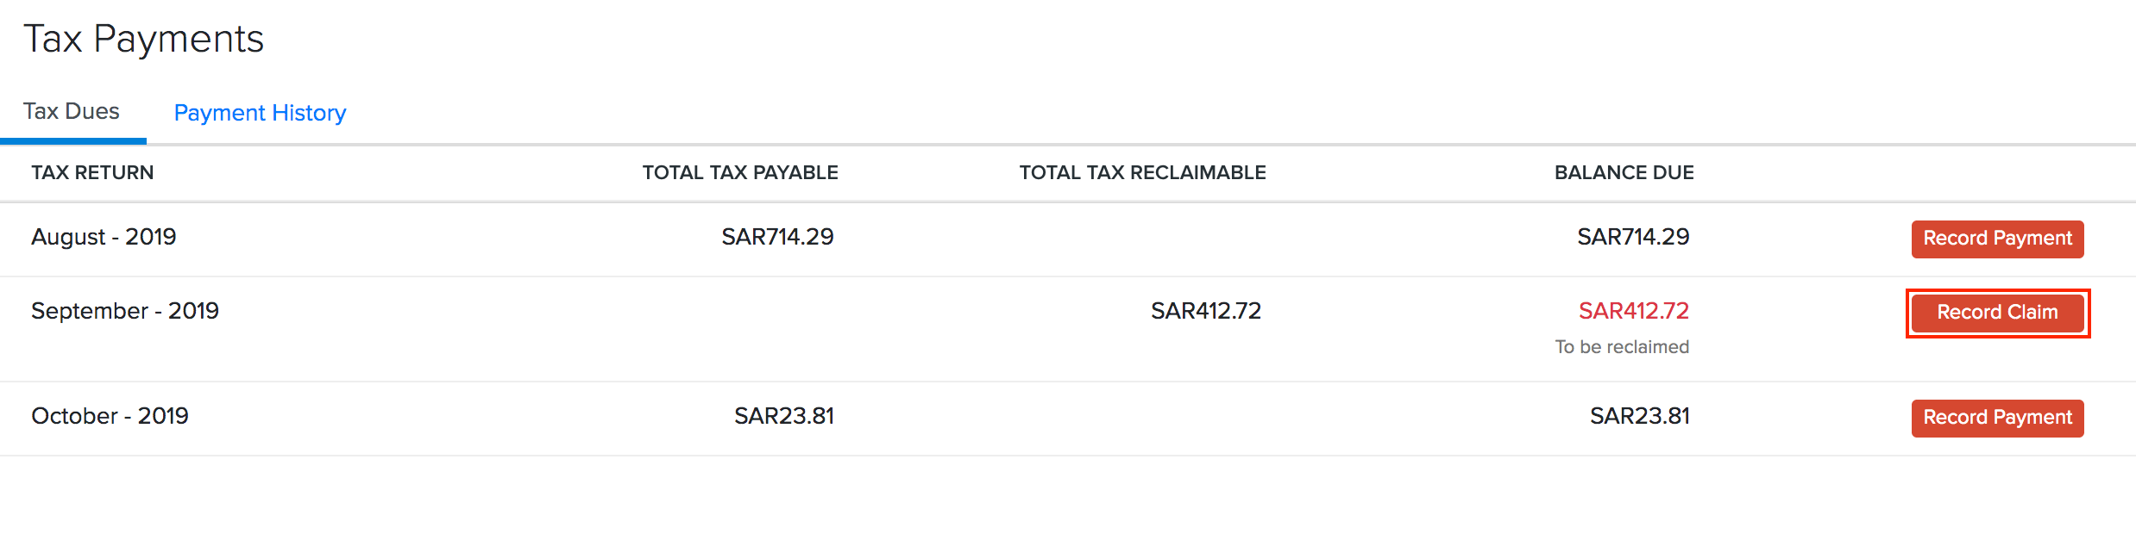Image resolution: width=2136 pixels, height=534 pixels.
Task: Click Record Payment for August - 2019
Action: click(1997, 239)
